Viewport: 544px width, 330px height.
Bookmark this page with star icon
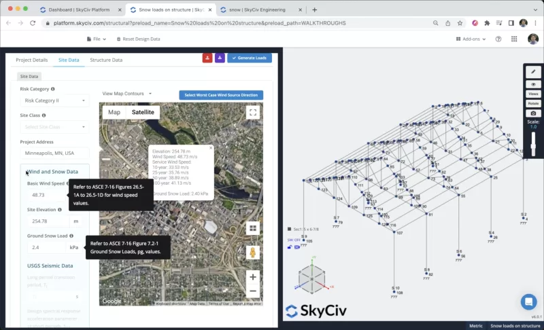click(460, 23)
